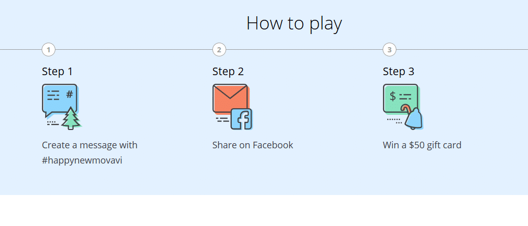Image resolution: width=528 pixels, height=226 pixels.
Task: Select the numbered circle marker 2
Action: (x=219, y=50)
